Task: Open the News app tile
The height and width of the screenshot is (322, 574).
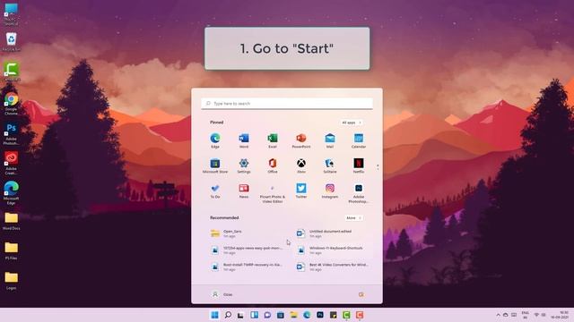Action: [x=244, y=191]
